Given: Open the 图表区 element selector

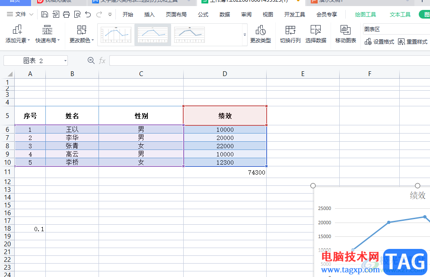Looking at the screenshot, I should pos(397,29).
